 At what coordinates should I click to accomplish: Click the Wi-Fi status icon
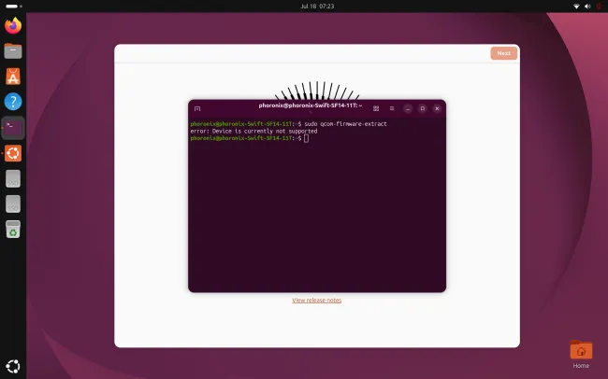(576, 7)
